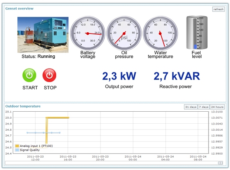Image resolution: width=230 pixels, height=170 pixels.
Task: Switch chart range to 7 days
Action: coord(204,107)
